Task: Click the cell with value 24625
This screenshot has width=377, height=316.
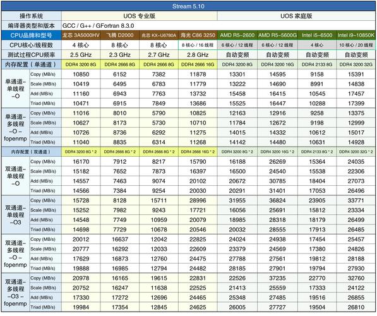Action: pyautogui.click(x=198, y=307)
